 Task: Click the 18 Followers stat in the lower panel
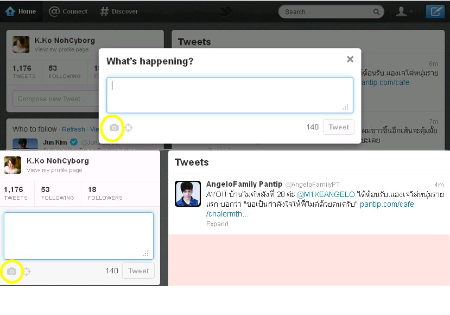point(105,193)
